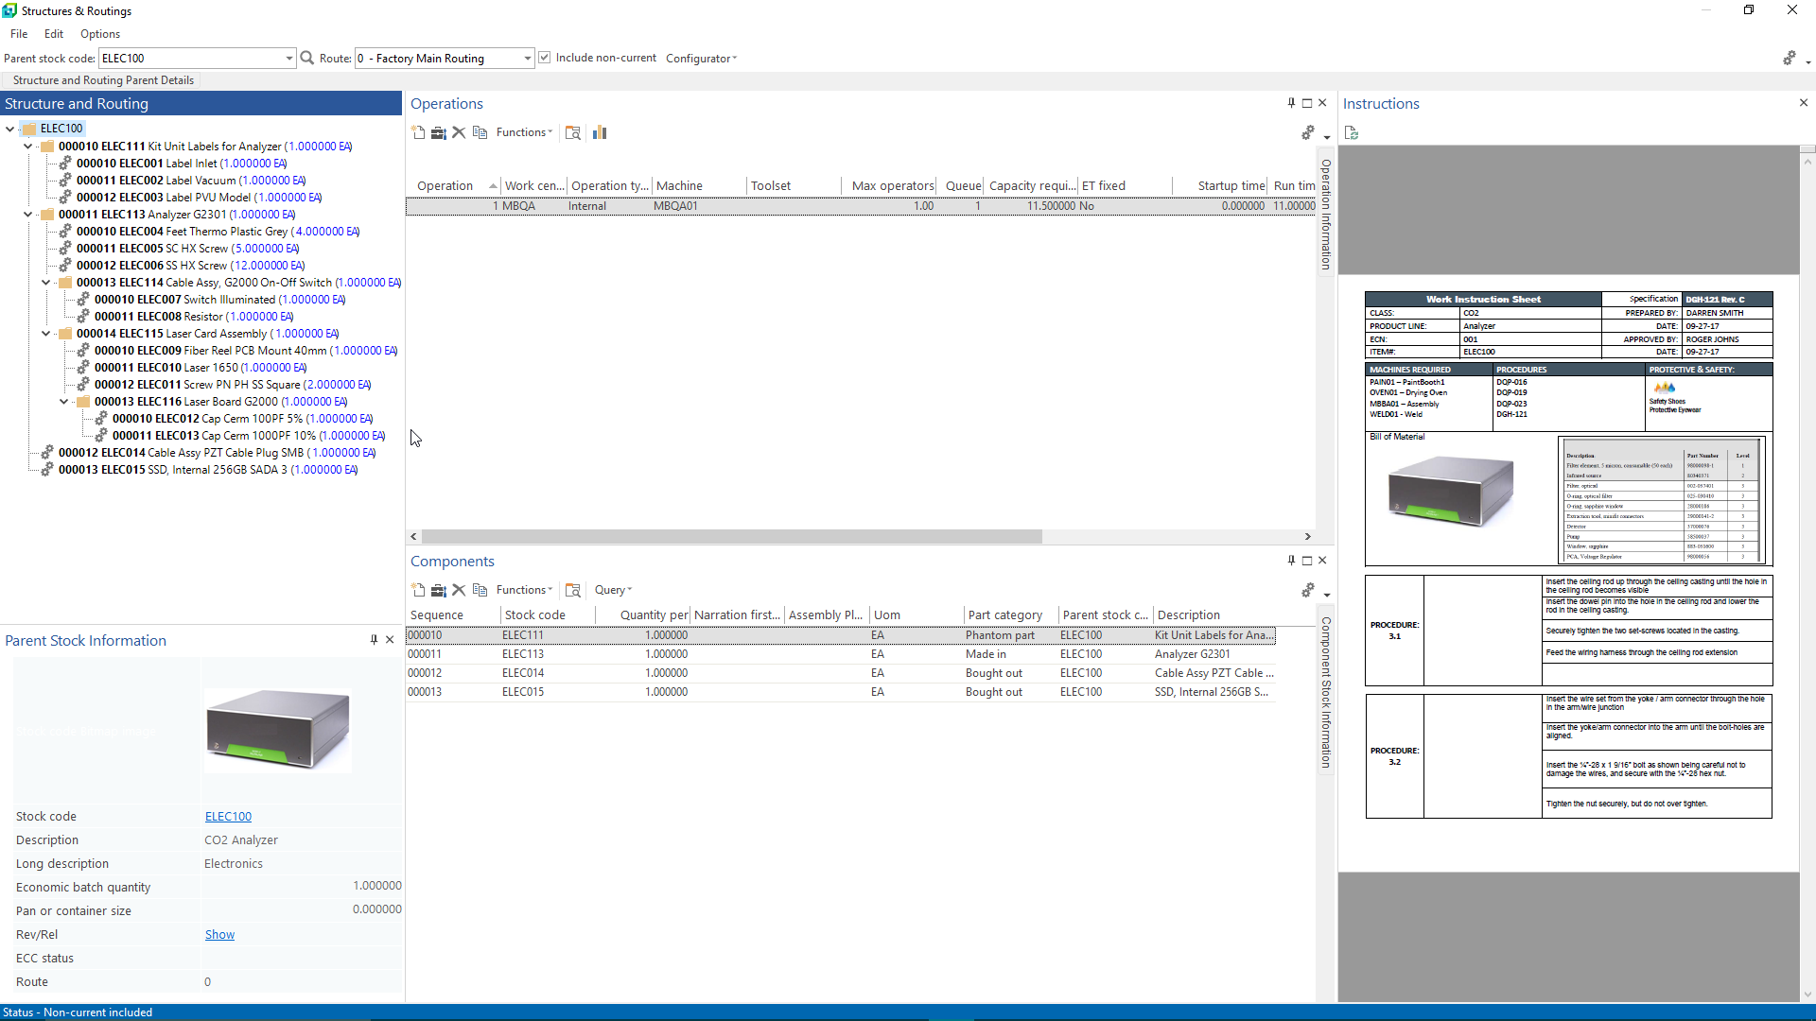Collapse the ELEC113 Analyzer G2301 node

28,215
